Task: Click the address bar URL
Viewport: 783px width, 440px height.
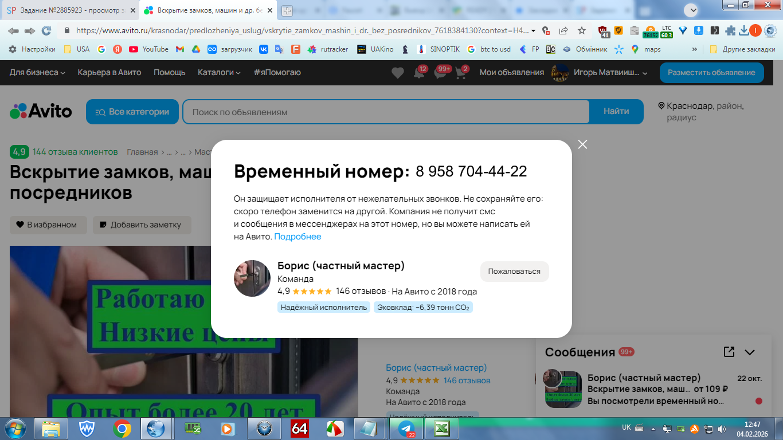Action: [302, 30]
